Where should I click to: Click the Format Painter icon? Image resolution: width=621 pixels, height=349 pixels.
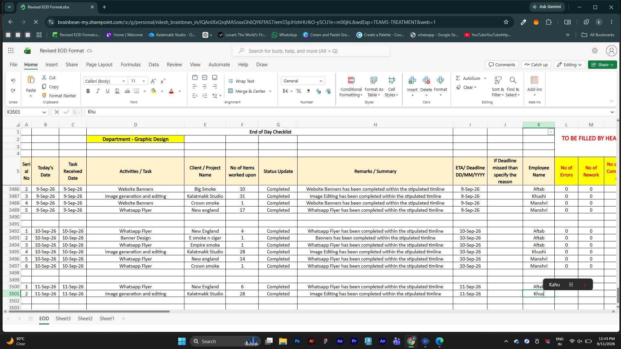click(x=44, y=96)
